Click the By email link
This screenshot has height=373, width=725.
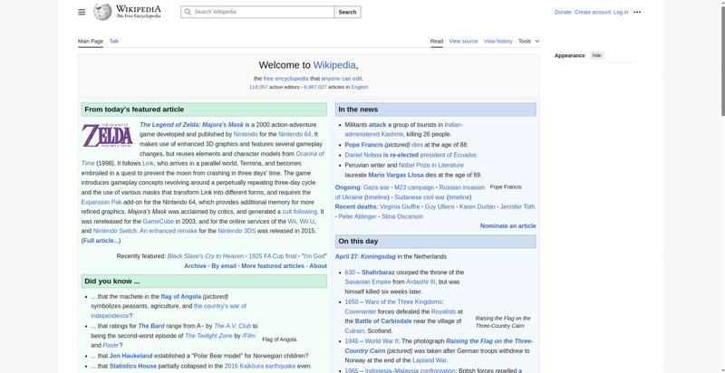pos(224,266)
